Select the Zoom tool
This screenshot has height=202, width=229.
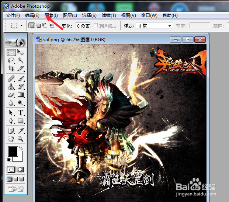[20, 139]
